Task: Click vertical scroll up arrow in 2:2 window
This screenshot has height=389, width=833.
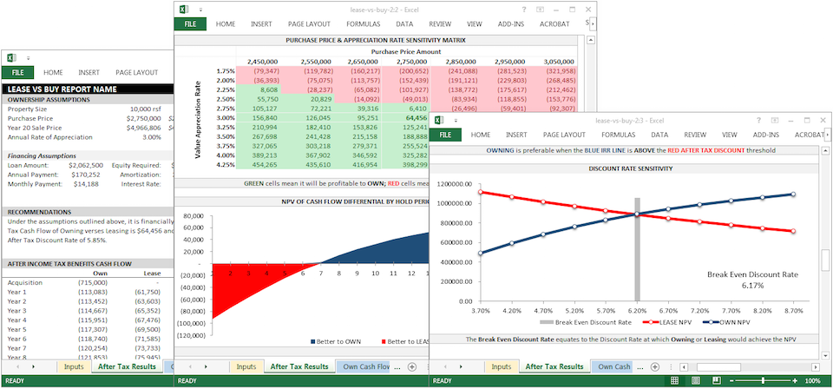Action: pyautogui.click(x=591, y=40)
